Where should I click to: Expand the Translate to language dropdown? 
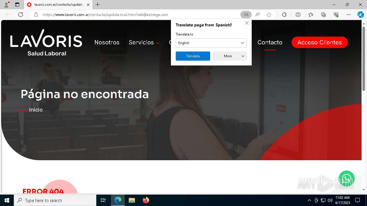(x=211, y=43)
